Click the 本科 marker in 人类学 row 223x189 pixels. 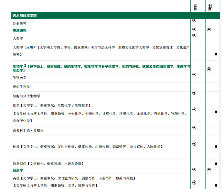[194, 35]
